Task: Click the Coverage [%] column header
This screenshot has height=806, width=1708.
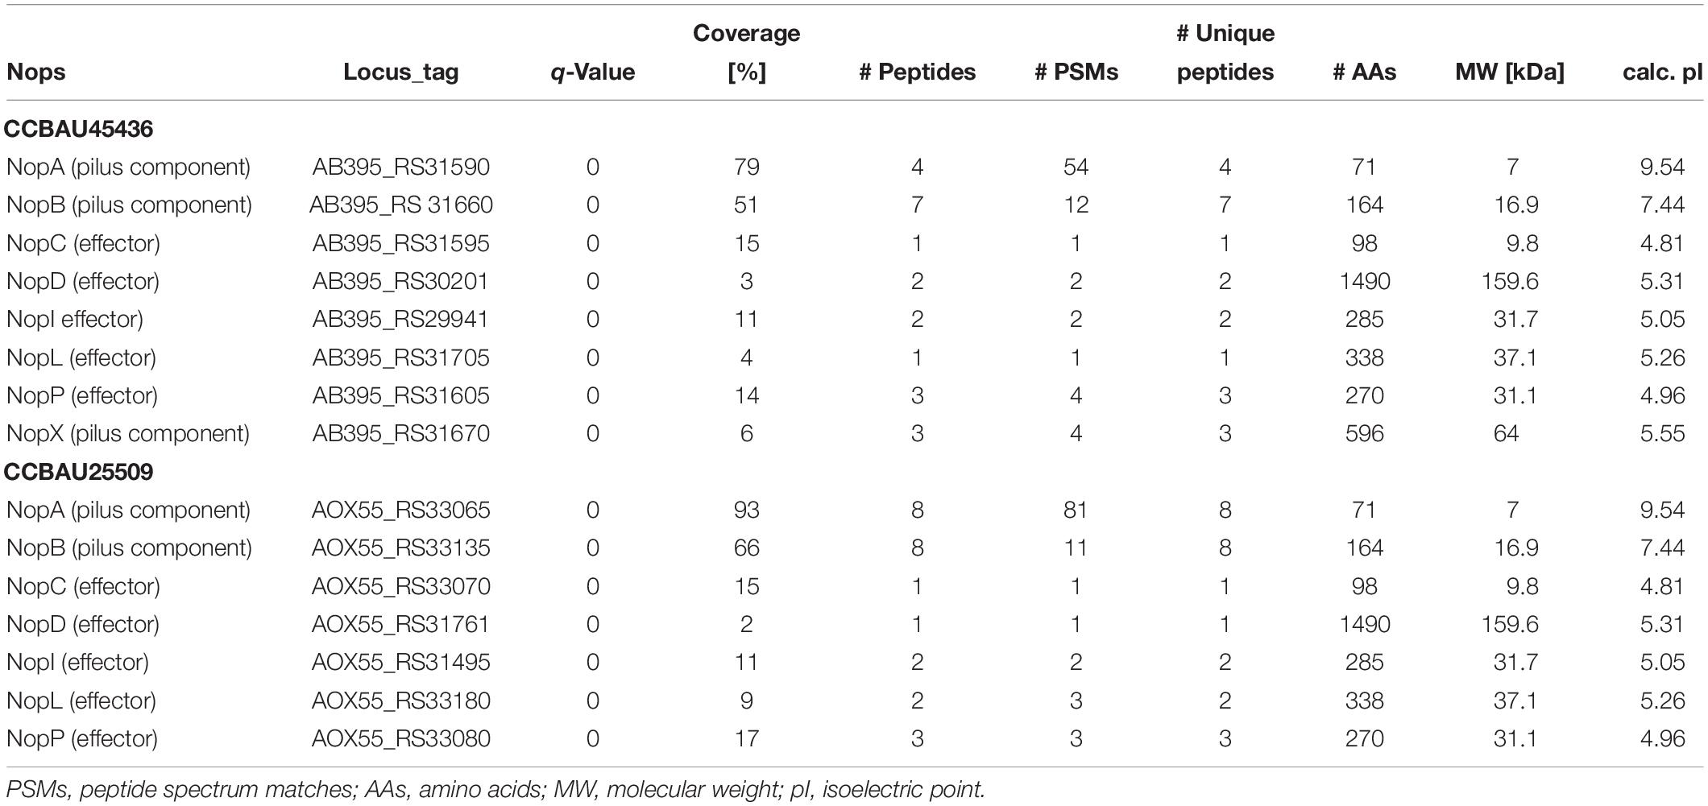Action: tap(746, 52)
